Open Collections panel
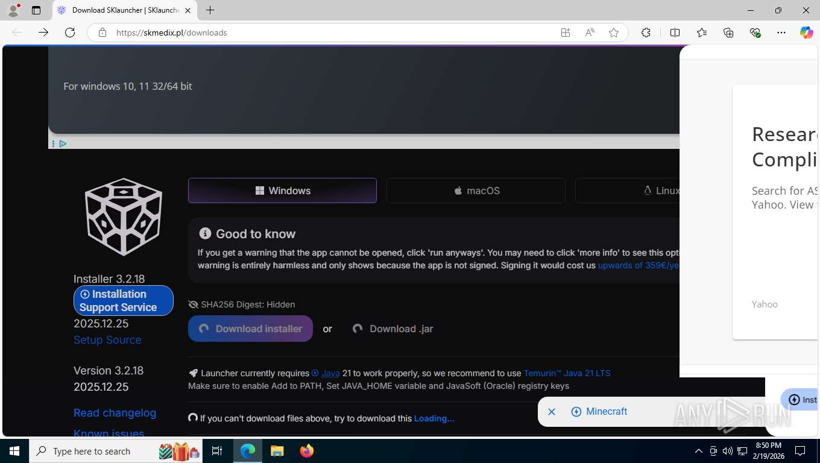Screen dimensions: 820x463 point(728,33)
